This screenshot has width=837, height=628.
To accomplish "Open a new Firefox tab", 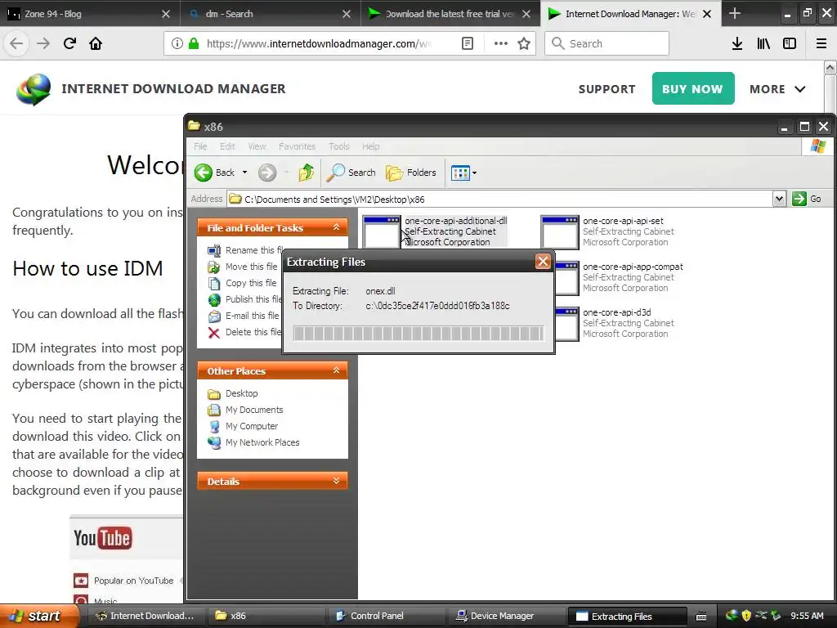I will click(735, 14).
